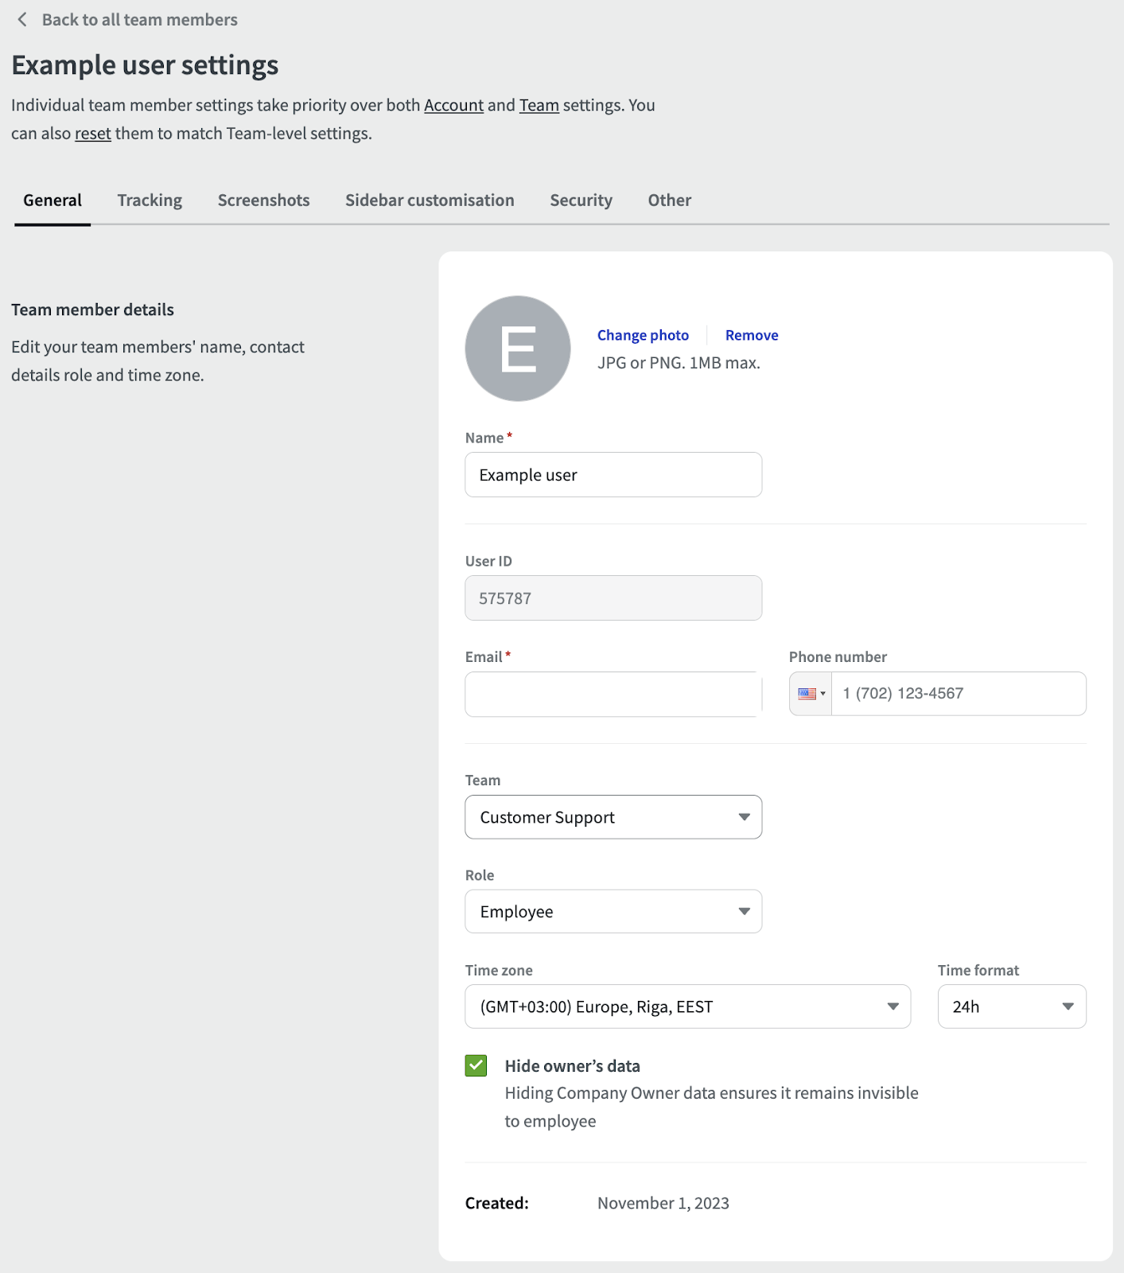The width and height of the screenshot is (1124, 1273).
Task: Uncheck the Hide owner's data checkbox
Action: (x=476, y=1065)
